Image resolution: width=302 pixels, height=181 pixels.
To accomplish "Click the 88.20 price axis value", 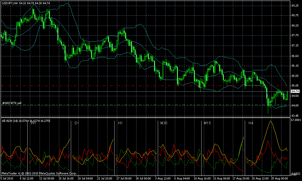I will coord(295,26).
